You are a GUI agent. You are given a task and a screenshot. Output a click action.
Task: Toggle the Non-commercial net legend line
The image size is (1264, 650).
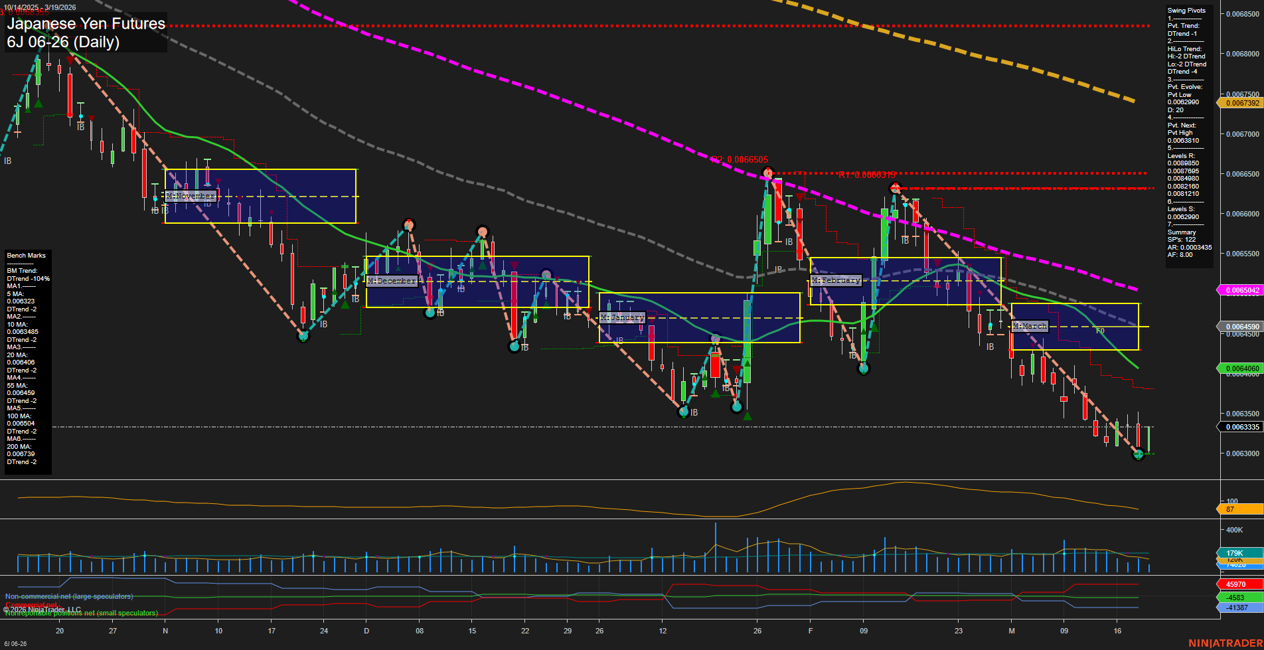(68, 596)
